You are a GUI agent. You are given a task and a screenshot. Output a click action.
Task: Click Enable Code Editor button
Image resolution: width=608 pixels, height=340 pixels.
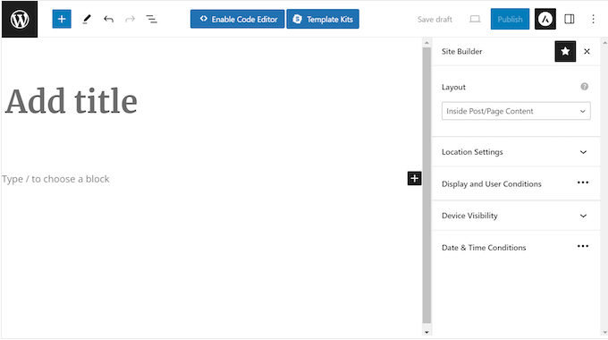(237, 19)
